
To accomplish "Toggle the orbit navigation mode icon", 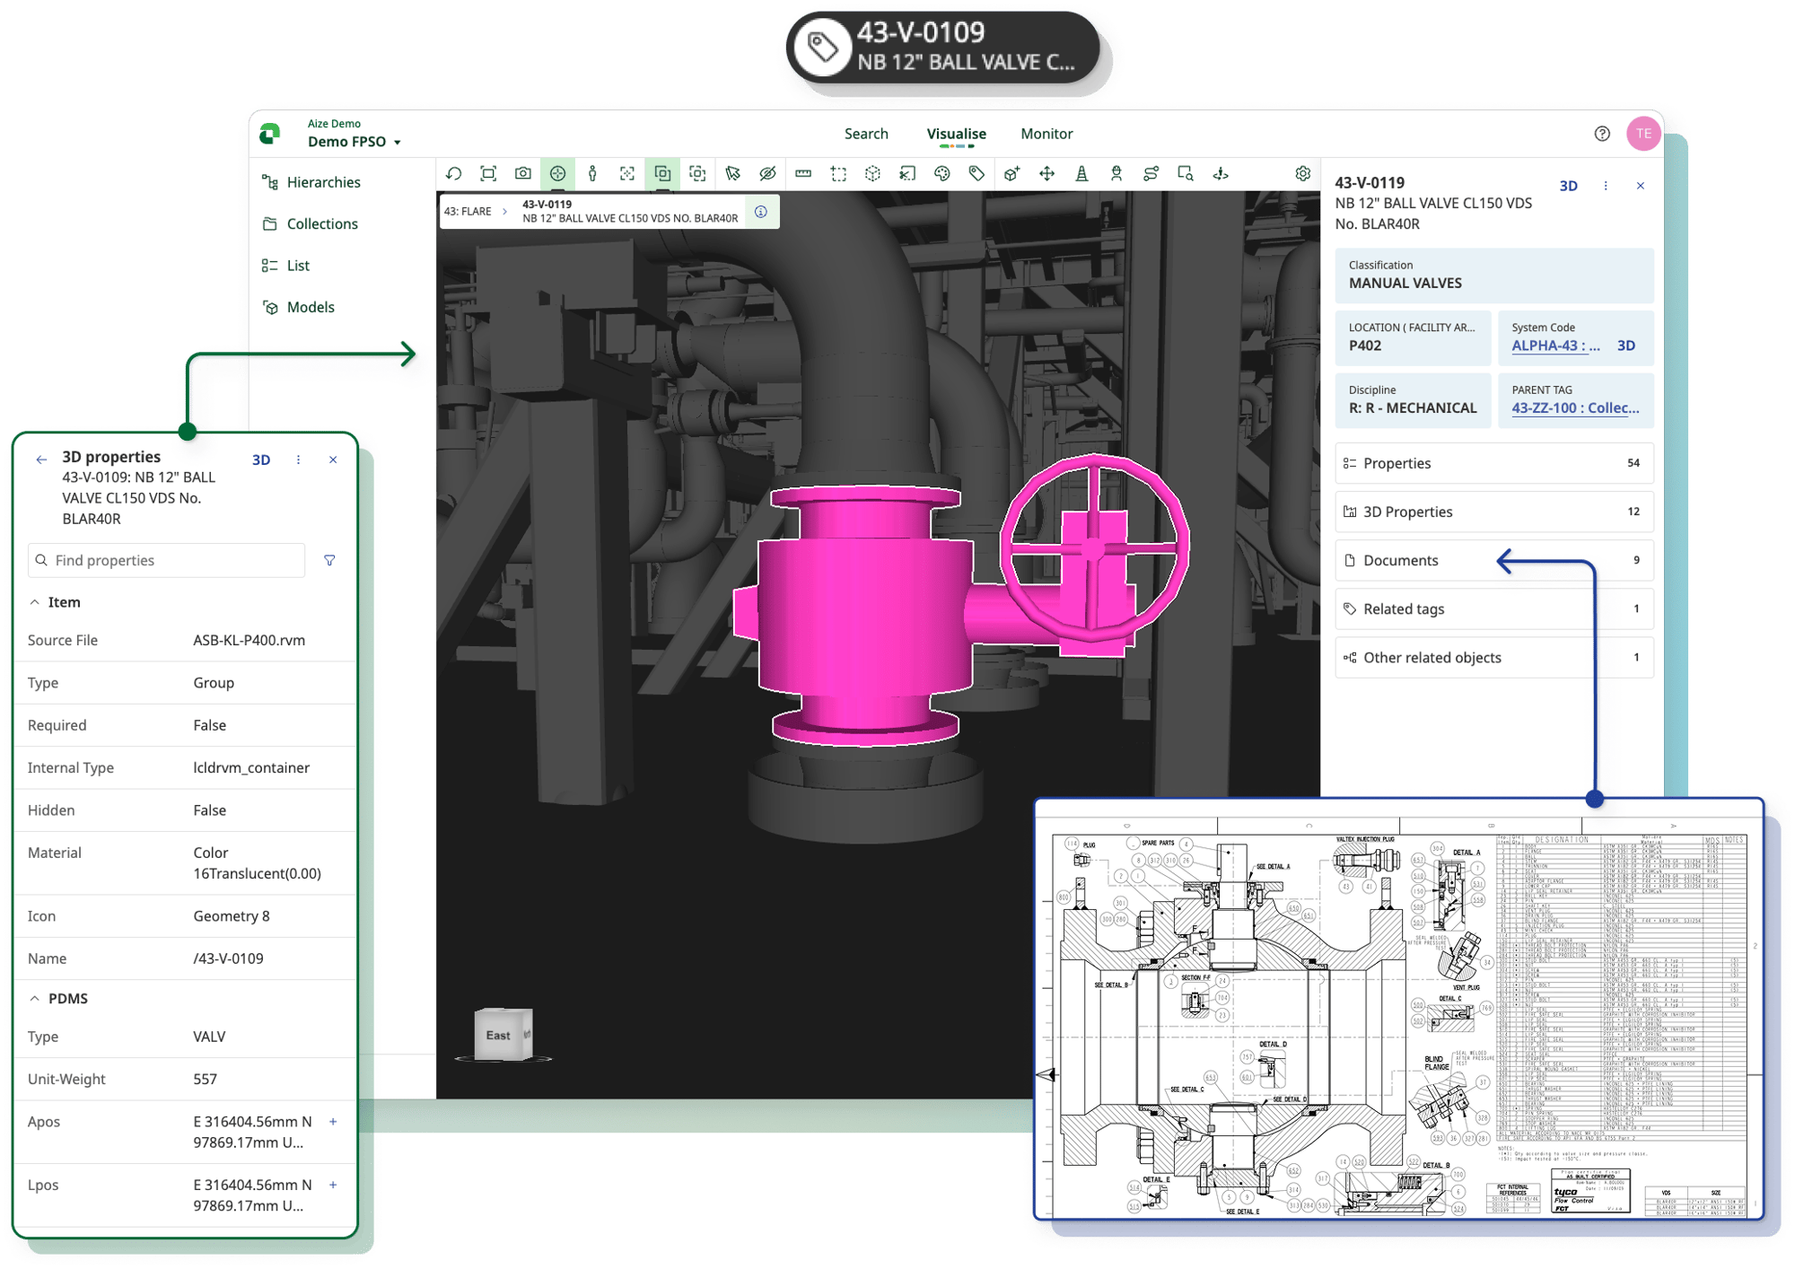I will [x=558, y=174].
